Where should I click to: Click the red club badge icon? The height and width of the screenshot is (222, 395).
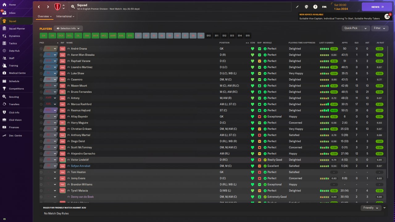pos(57,7)
